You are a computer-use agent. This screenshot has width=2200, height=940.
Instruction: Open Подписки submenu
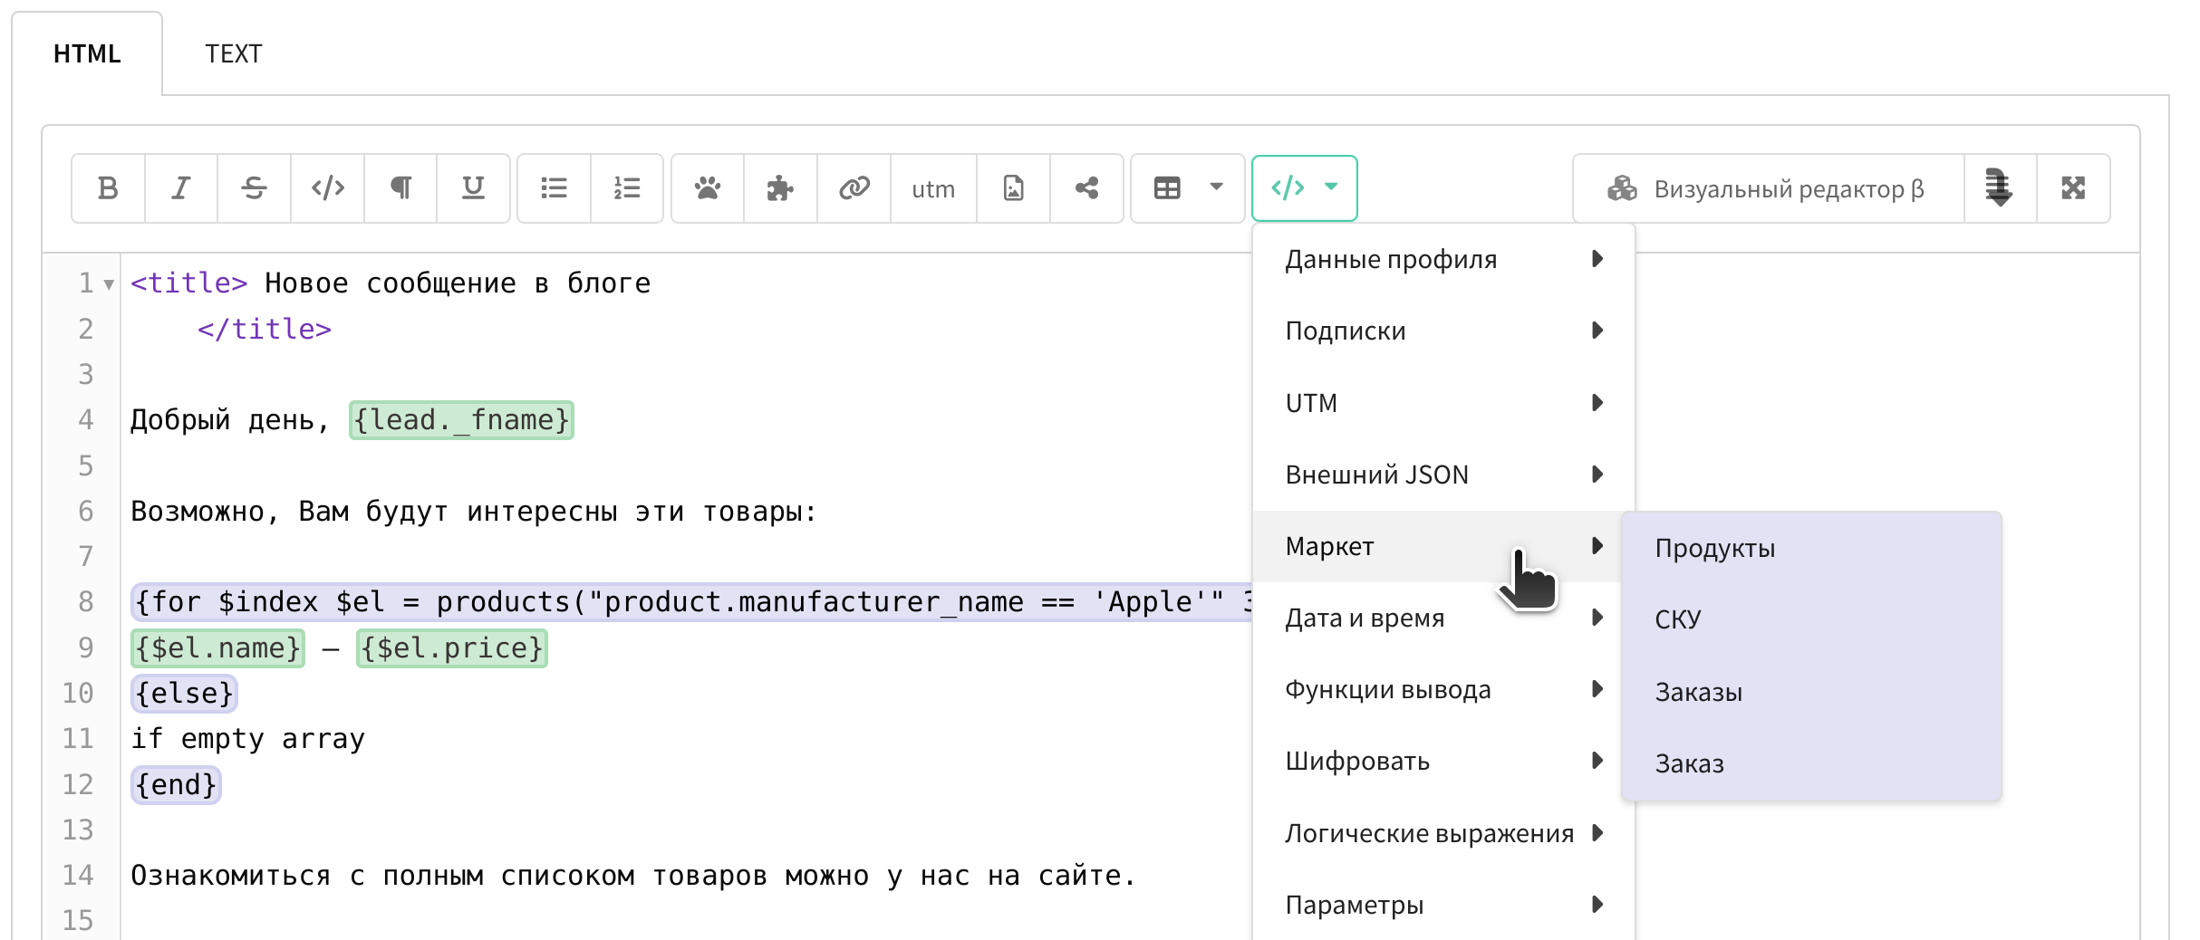pos(1443,331)
